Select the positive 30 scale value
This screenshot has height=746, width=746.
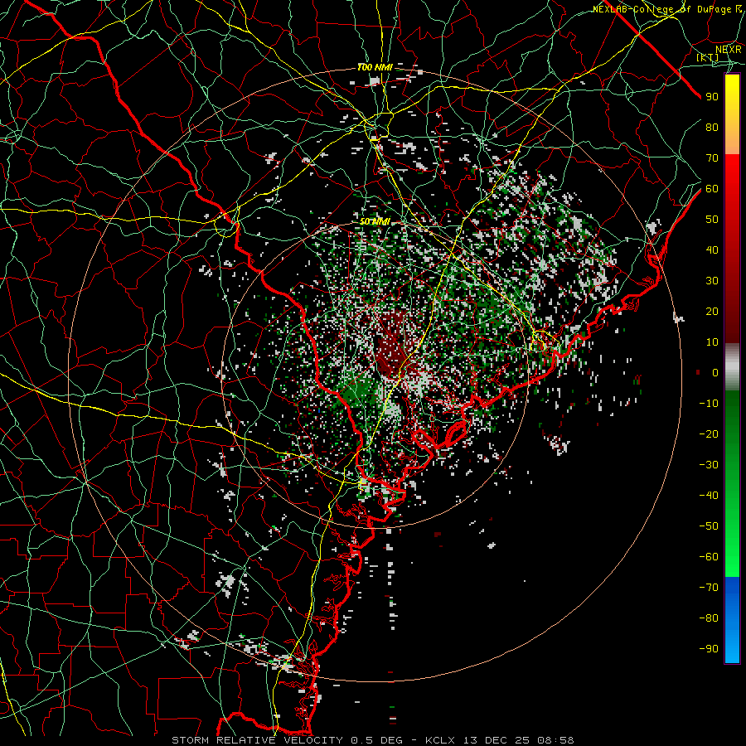pos(712,281)
